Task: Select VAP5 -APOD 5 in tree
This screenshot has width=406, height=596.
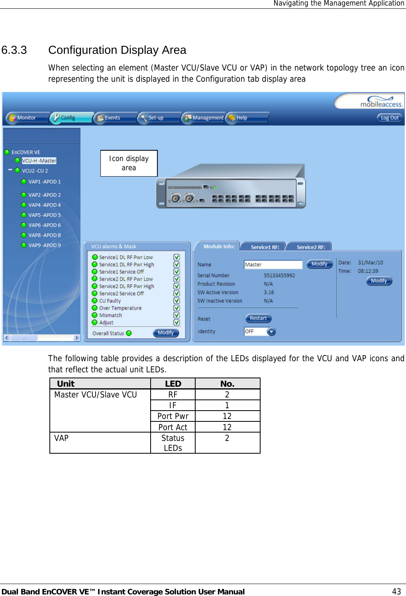Action: click(x=45, y=215)
